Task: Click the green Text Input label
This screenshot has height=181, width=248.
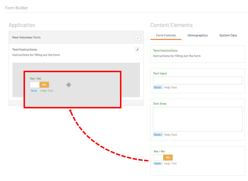Action: pos(160,73)
